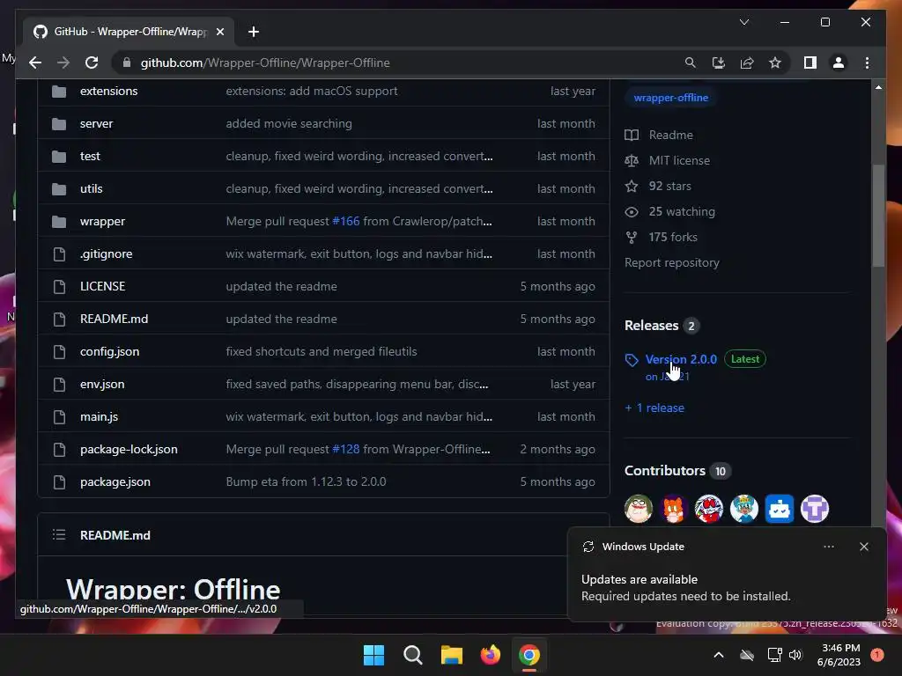
Task: Open the .gitignore file
Action: [106, 253]
